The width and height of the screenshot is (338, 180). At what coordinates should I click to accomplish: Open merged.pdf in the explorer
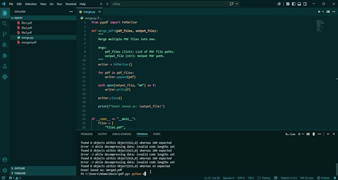[x=43, y=42]
